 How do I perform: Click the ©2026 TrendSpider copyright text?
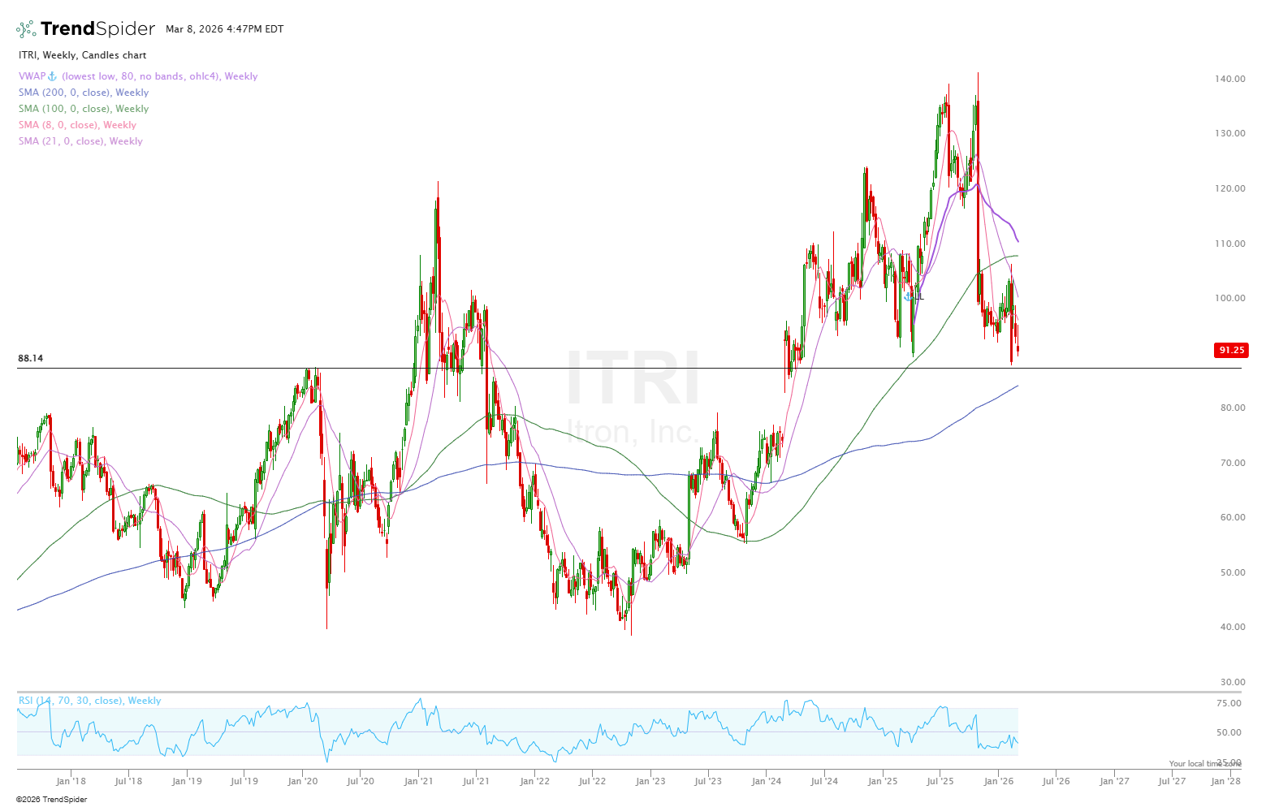pyautogui.click(x=51, y=800)
